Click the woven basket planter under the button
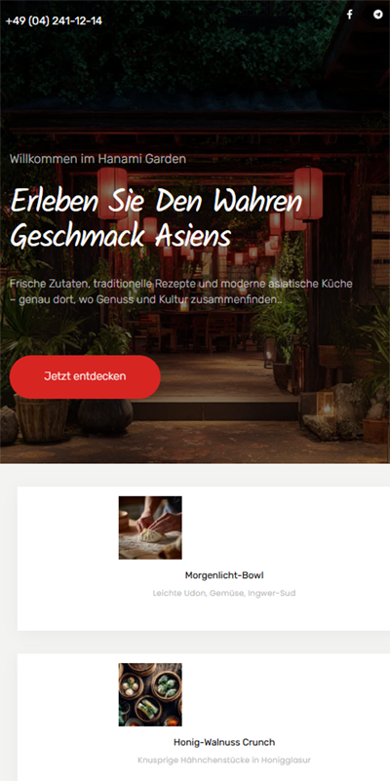The height and width of the screenshot is (781, 390). point(42,418)
